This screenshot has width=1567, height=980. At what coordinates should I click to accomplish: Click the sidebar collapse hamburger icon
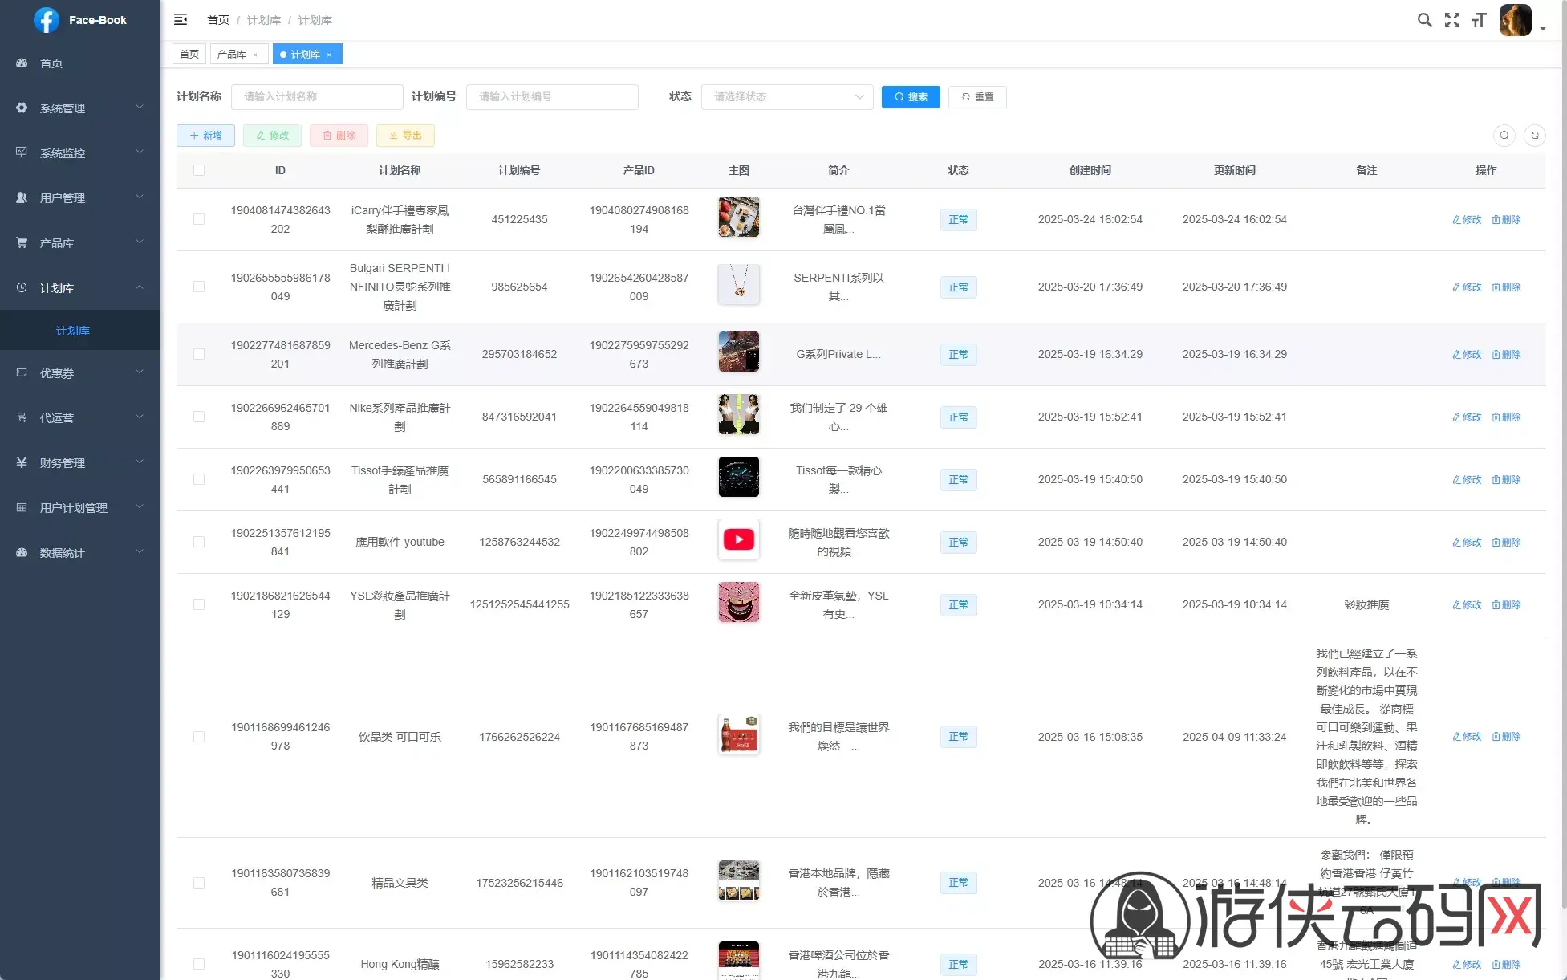[x=181, y=19]
